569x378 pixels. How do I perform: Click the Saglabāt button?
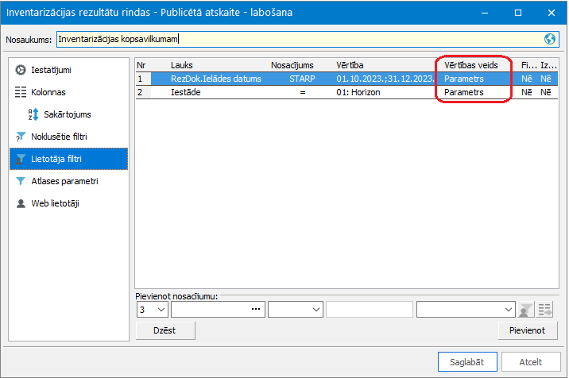click(467, 361)
